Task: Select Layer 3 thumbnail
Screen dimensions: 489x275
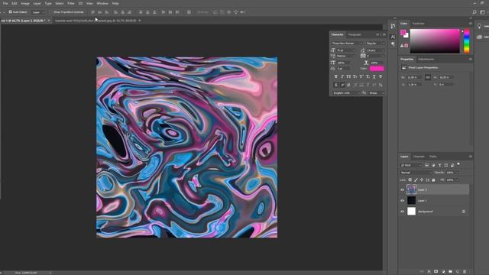Action: click(x=411, y=189)
